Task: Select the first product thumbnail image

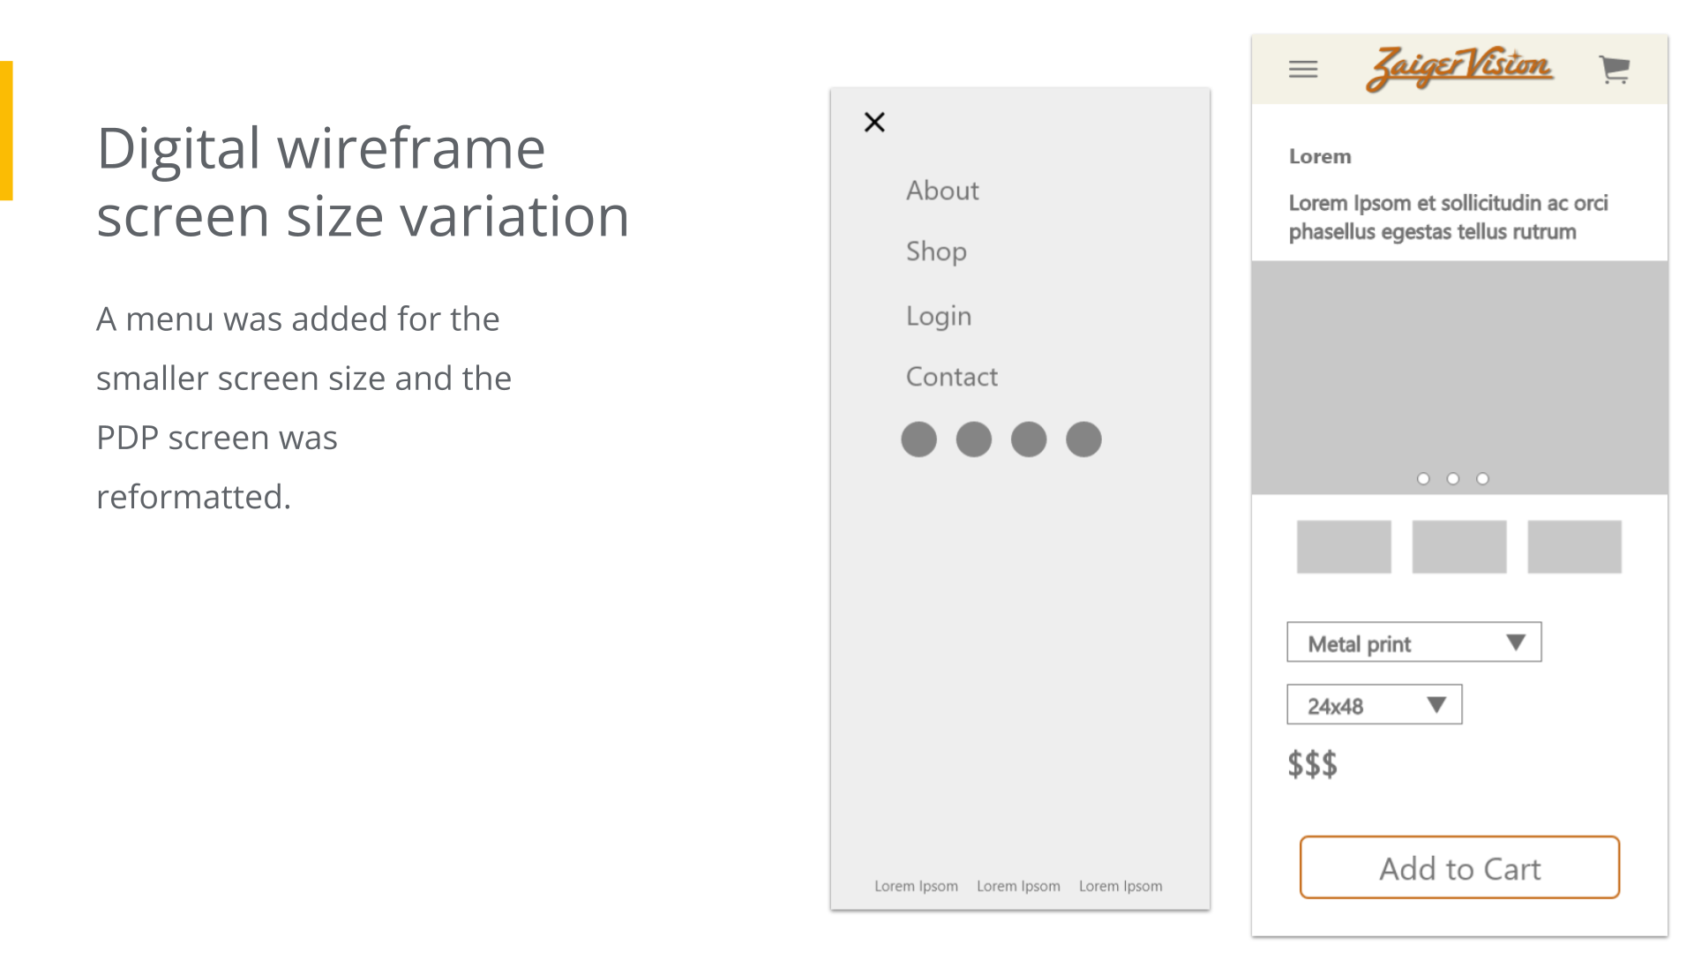Action: [x=1344, y=547]
